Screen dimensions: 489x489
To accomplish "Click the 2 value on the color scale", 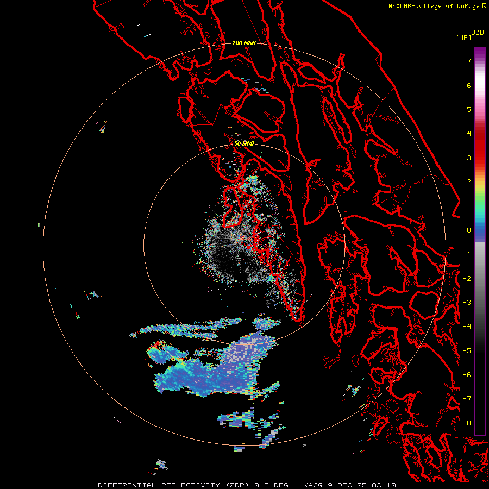I will click(469, 182).
